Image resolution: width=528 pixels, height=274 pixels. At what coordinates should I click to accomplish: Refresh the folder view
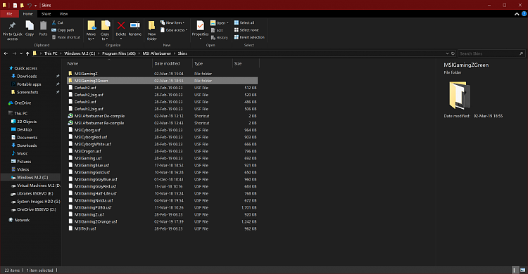pyautogui.click(x=453, y=53)
